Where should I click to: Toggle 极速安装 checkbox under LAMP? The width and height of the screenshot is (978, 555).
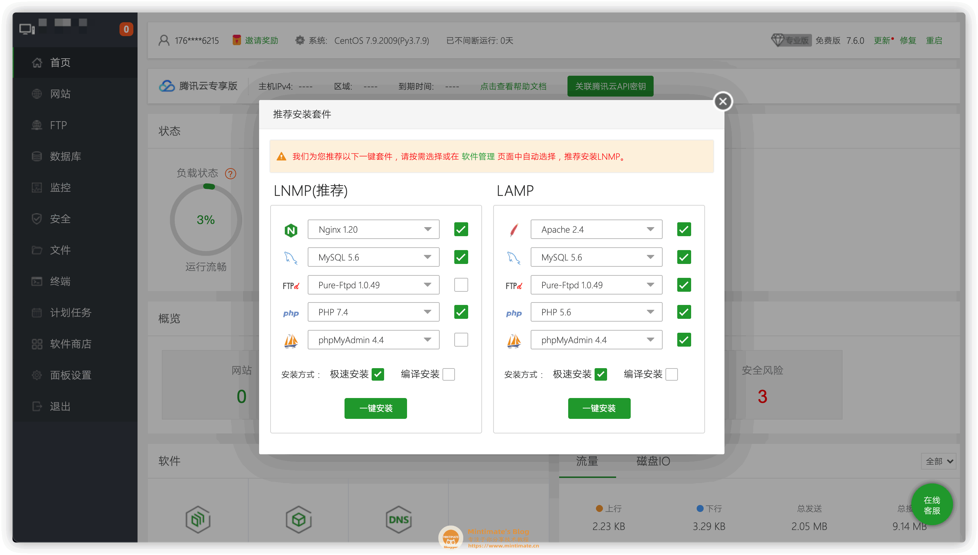point(601,374)
